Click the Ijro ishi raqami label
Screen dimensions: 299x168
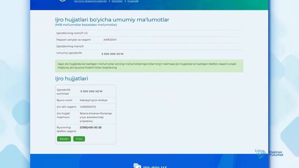pos(66,107)
